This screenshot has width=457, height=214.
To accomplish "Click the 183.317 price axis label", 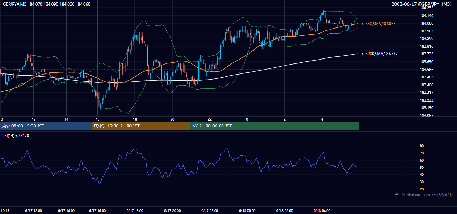I will 427,92.
